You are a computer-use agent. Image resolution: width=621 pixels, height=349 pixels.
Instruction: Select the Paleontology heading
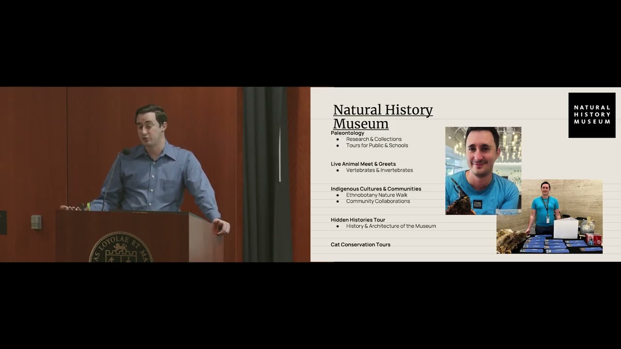pos(347,133)
